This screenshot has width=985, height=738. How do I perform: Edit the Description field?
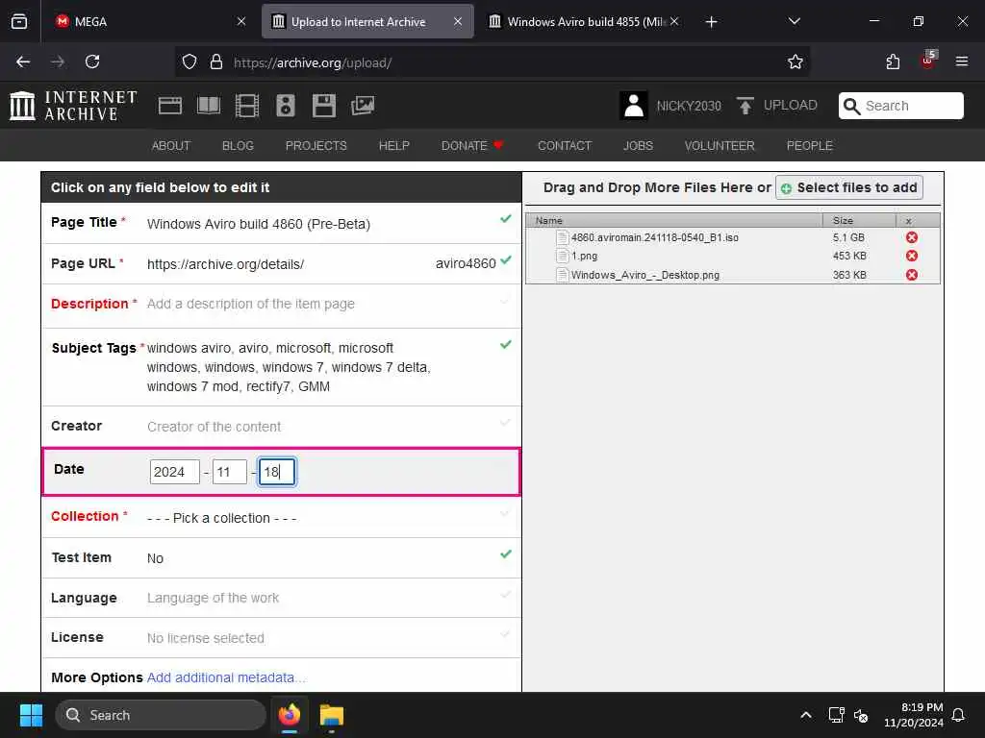coord(282,305)
